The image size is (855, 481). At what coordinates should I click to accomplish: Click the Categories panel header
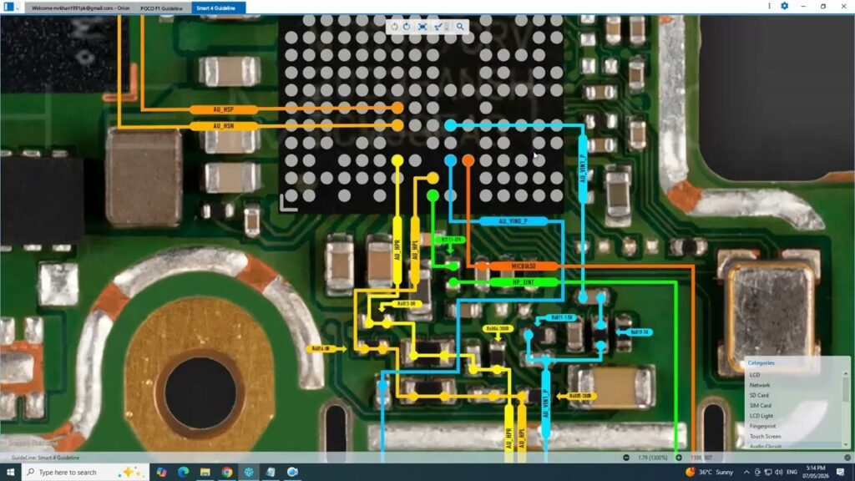[761, 362]
